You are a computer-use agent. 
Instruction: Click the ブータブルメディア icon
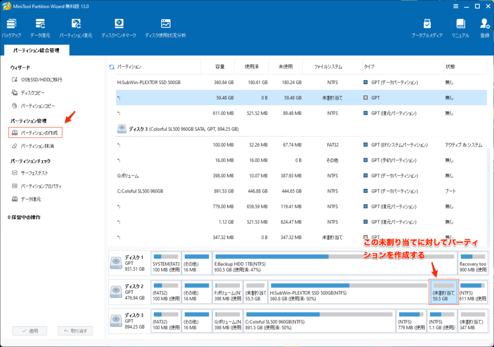point(427,28)
